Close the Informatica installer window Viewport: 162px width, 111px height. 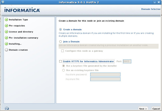tap(159, 2)
